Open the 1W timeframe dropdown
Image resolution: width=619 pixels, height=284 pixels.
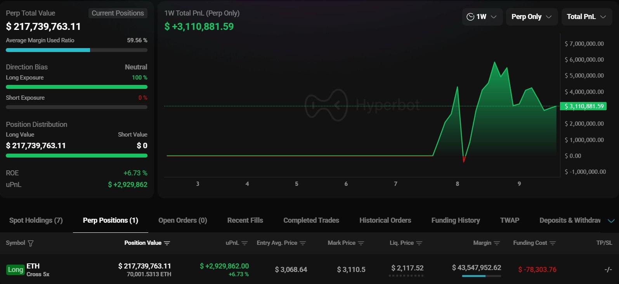coord(482,17)
